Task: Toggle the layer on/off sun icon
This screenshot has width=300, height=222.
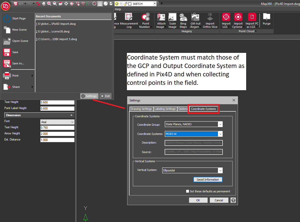Action: tap(117, 4)
